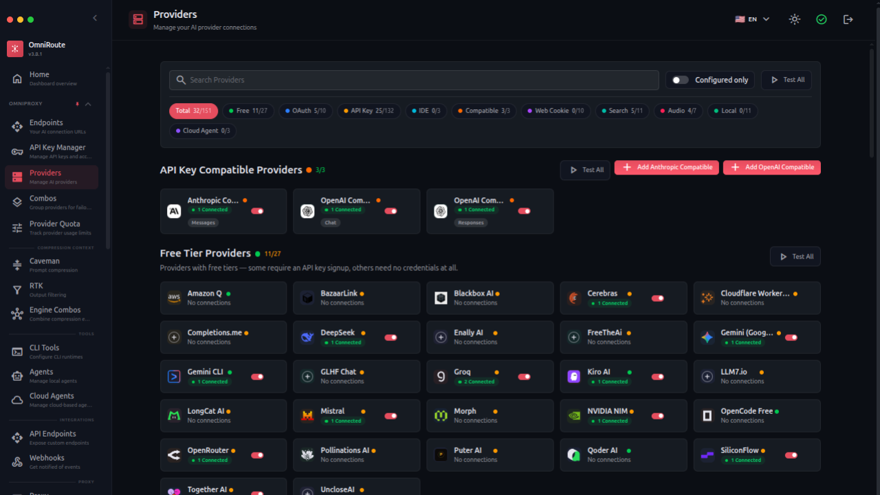Click the Kiro AI ghost icon
Viewport: 880px width, 495px height.
click(574, 376)
